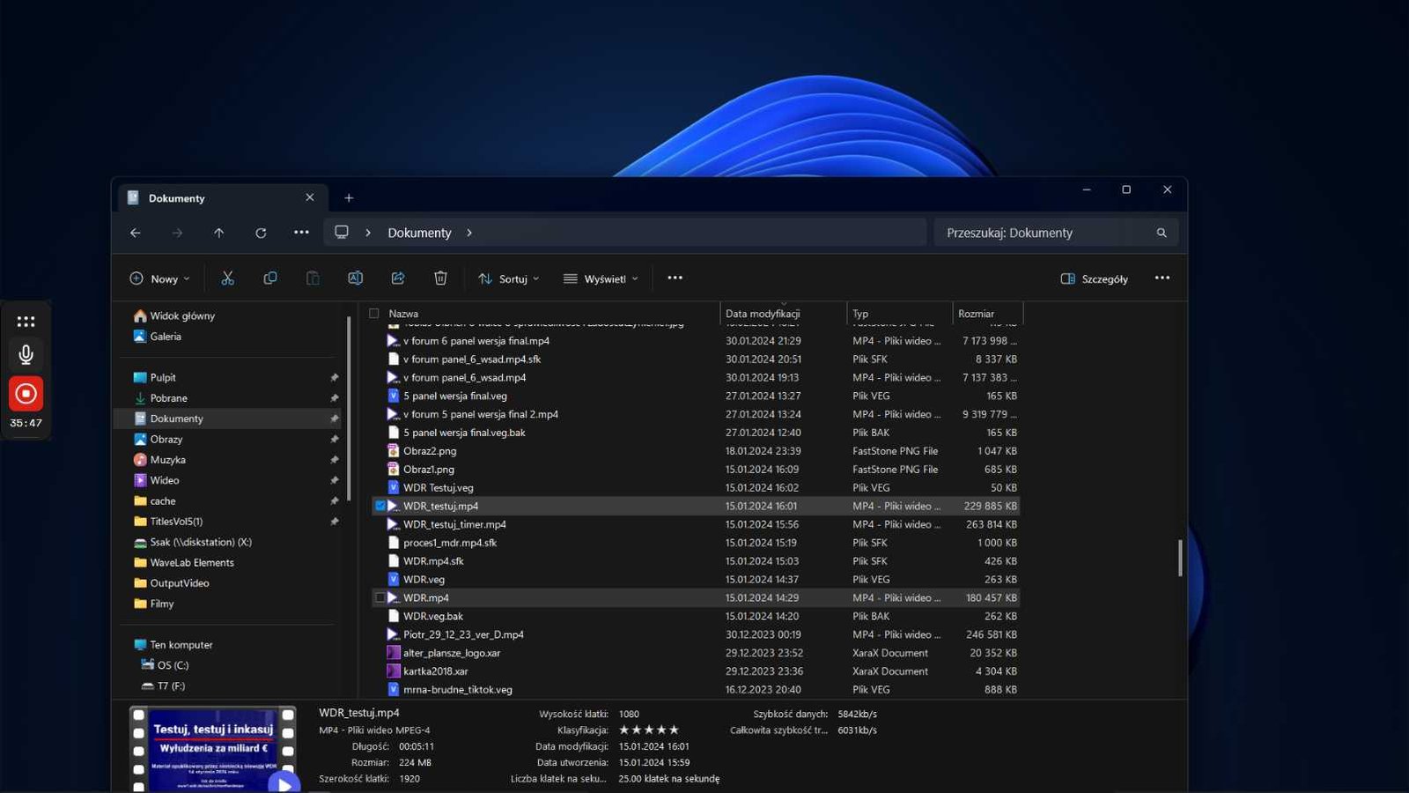Click the Share icon in toolbar
This screenshot has height=793, width=1409.
pos(398,278)
